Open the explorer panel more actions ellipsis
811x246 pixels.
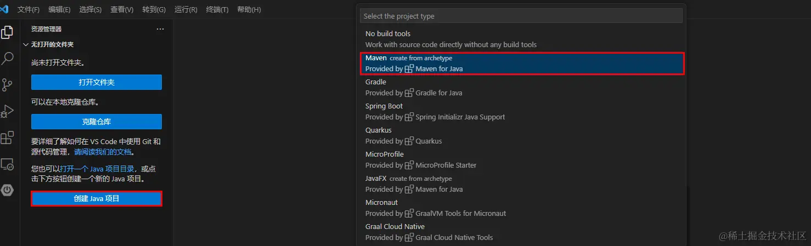point(160,29)
